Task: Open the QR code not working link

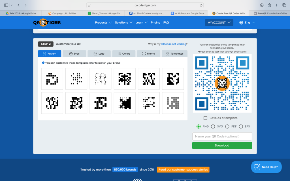Action: [x=174, y=44]
